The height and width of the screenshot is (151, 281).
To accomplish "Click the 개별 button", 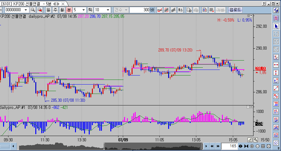I will [x=221, y=10].
